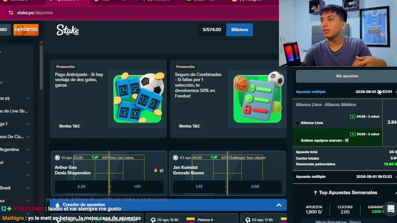Open the stats icon on Gea vs Shapovalov

click(161, 170)
